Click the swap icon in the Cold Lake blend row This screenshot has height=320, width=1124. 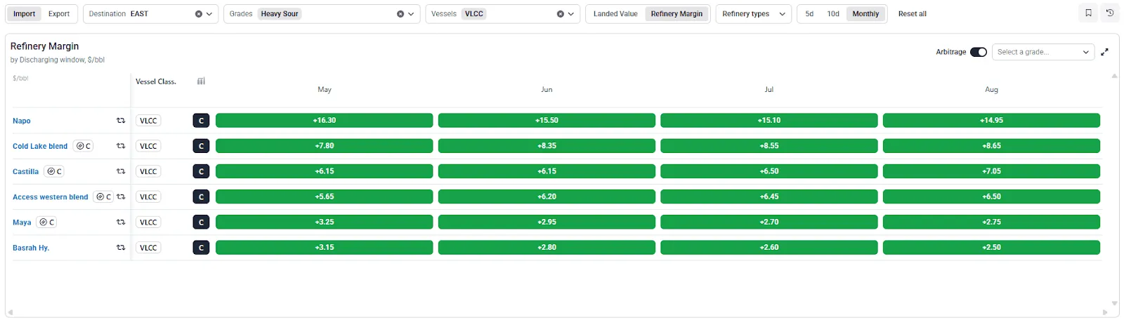(121, 146)
